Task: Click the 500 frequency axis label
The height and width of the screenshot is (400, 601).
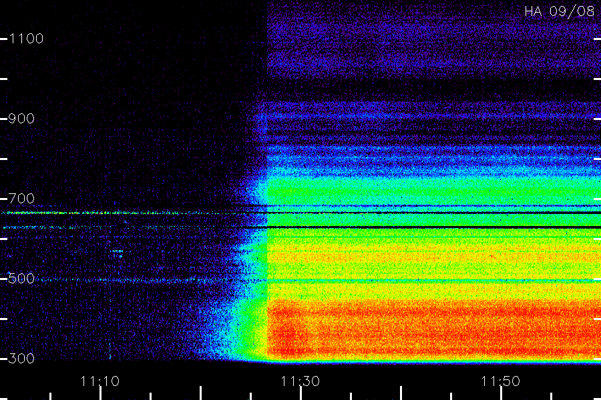Action: (x=21, y=279)
